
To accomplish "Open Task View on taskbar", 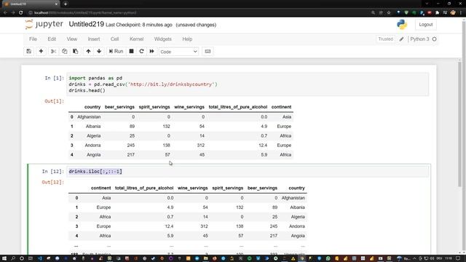I will (31, 258).
